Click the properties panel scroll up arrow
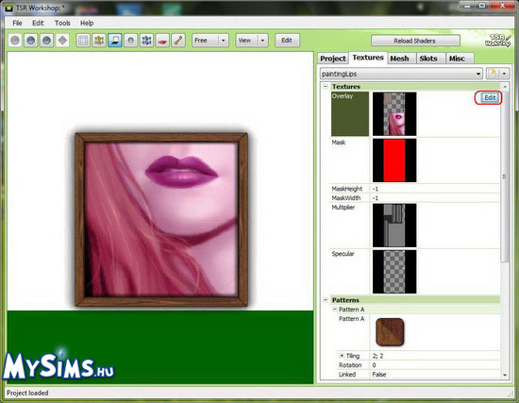Viewport: 519px width, 403px height. pos(505,87)
